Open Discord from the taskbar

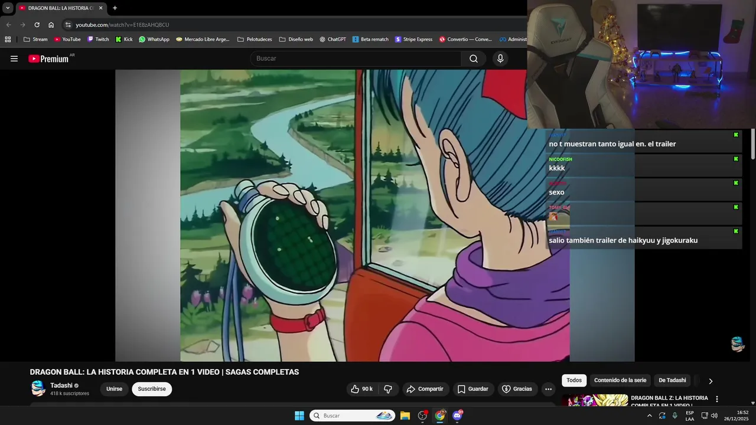457,416
